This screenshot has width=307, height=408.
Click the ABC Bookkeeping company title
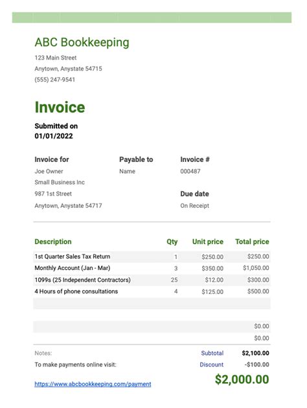pyautogui.click(x=82, y=42)
